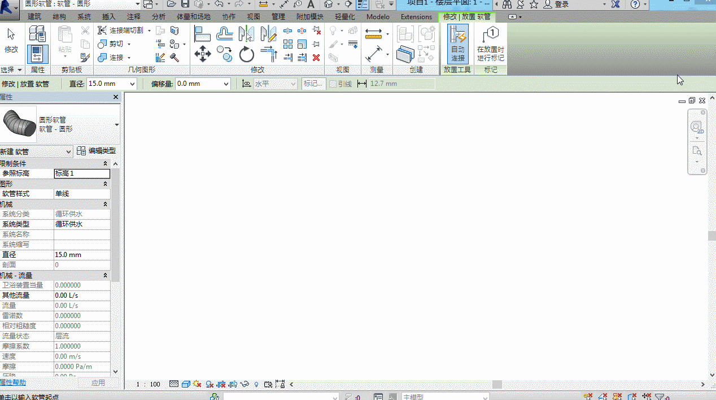The height and width of the screenshot is (400, 716).
Task: Toggle the 自动连接 automatic connect button
Action: (x=458, y=44)
